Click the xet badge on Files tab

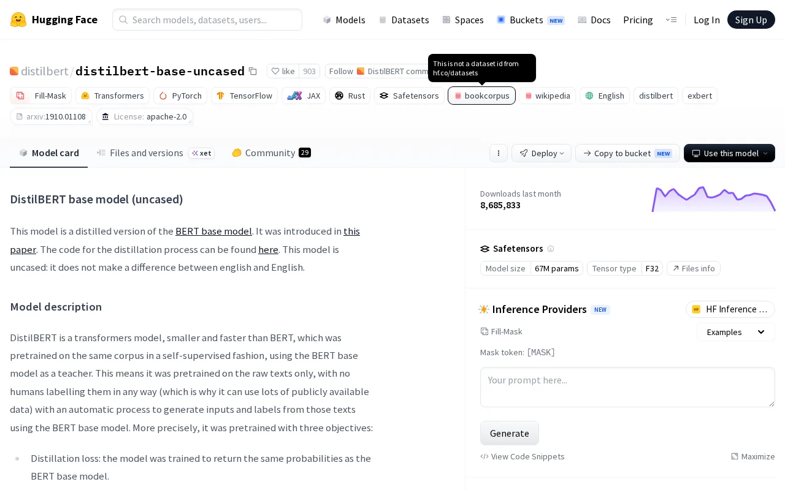tap(202, 153)
